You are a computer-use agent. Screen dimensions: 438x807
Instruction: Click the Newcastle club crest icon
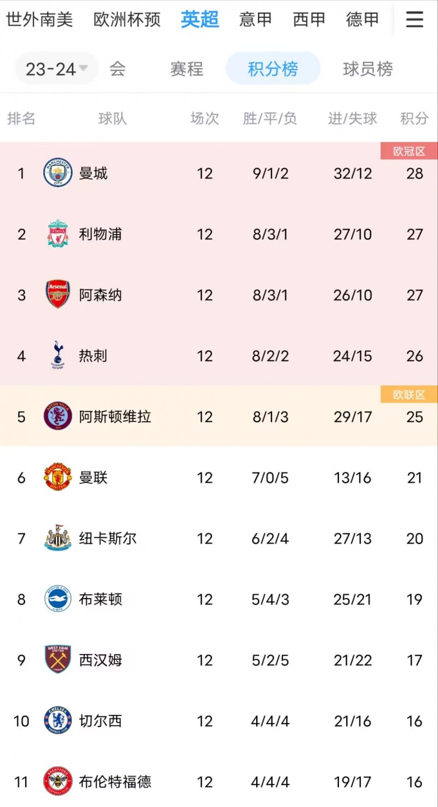click(x=57, y=538)
